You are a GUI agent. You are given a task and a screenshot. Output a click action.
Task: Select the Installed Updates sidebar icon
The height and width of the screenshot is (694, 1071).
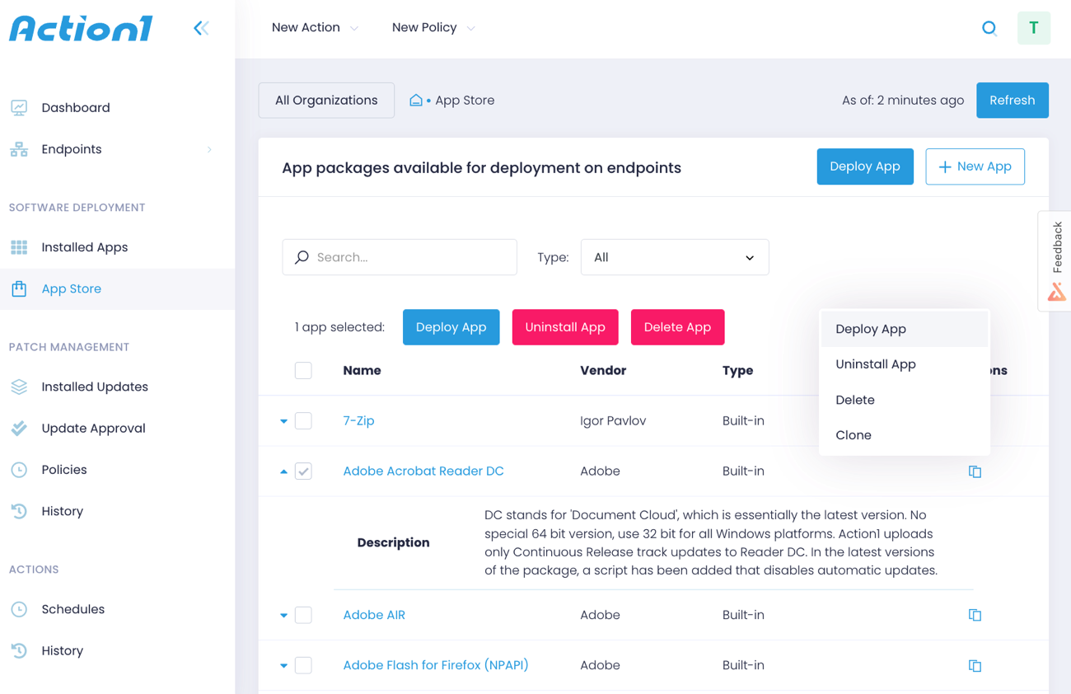[x=17, y=387]
